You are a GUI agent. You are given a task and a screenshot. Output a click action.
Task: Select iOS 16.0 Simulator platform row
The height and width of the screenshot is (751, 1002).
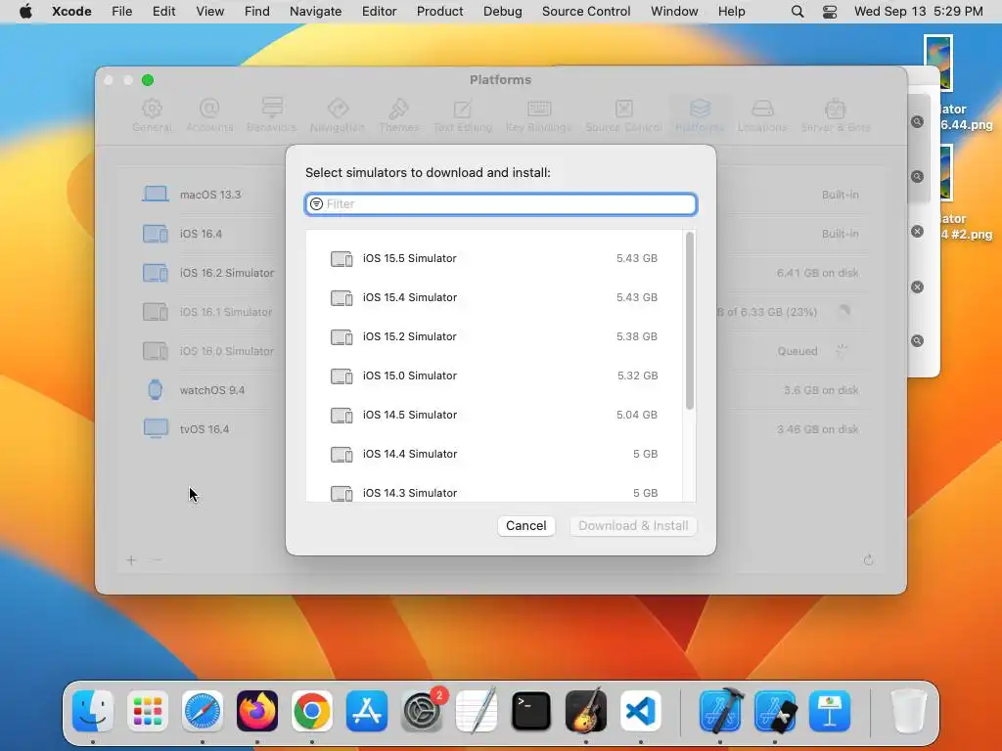coord(500,351)
